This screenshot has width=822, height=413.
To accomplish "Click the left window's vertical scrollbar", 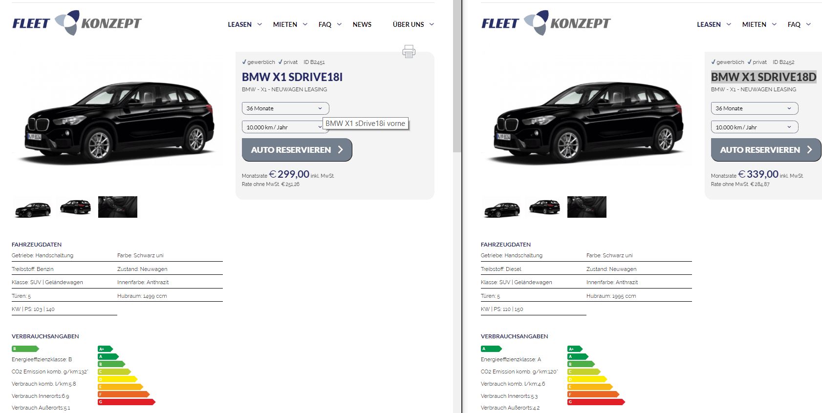I will point(457,76).
